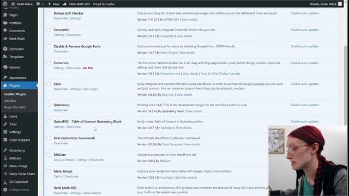349x196 pixels.
Task: Click the Genesis sidebar icon
Action: click(5, 67)
